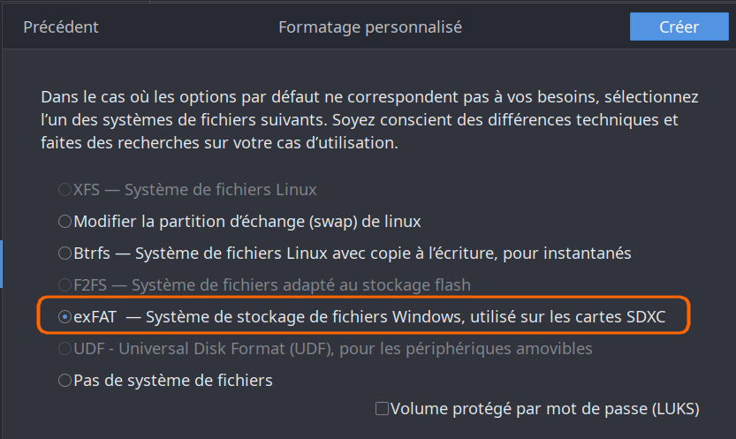Choose the swap partition radio button

64,222
